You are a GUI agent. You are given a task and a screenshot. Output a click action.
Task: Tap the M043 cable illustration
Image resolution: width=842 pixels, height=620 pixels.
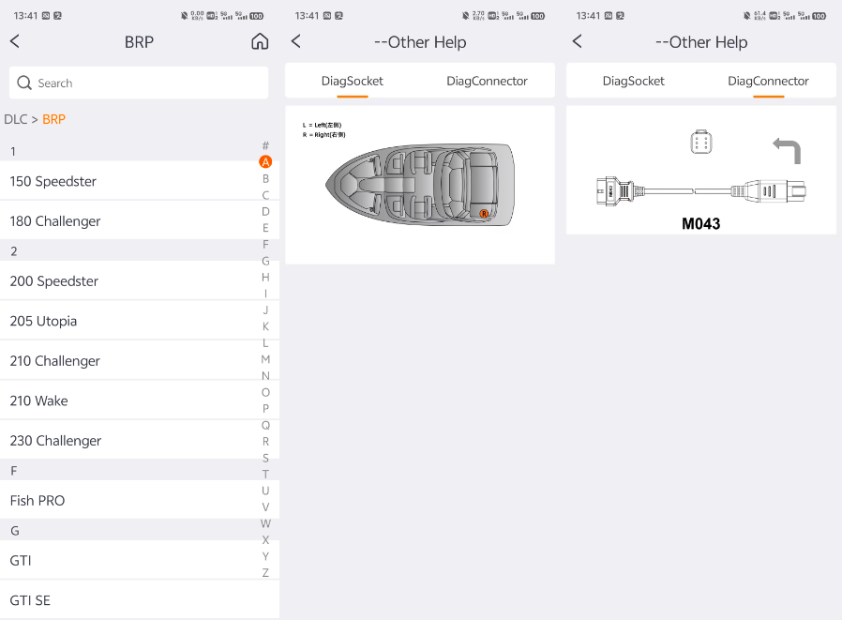[700, 190]
